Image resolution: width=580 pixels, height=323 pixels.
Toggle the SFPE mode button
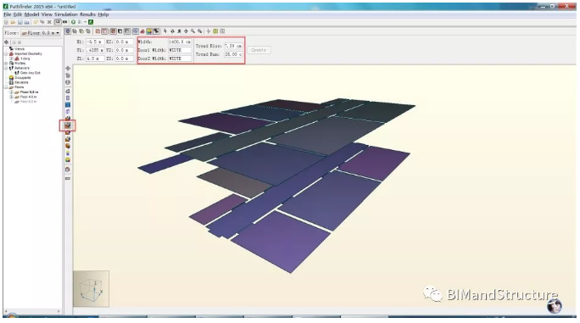64,22
